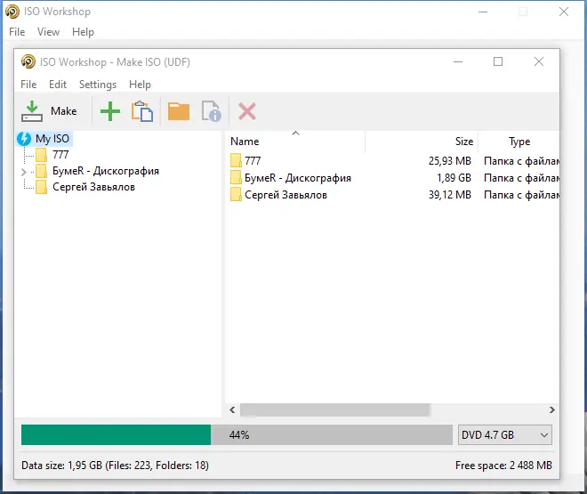Select БумеR - Дискография in the tree
This screenshot has height=494, width=587.
click(x=106, y=171)
